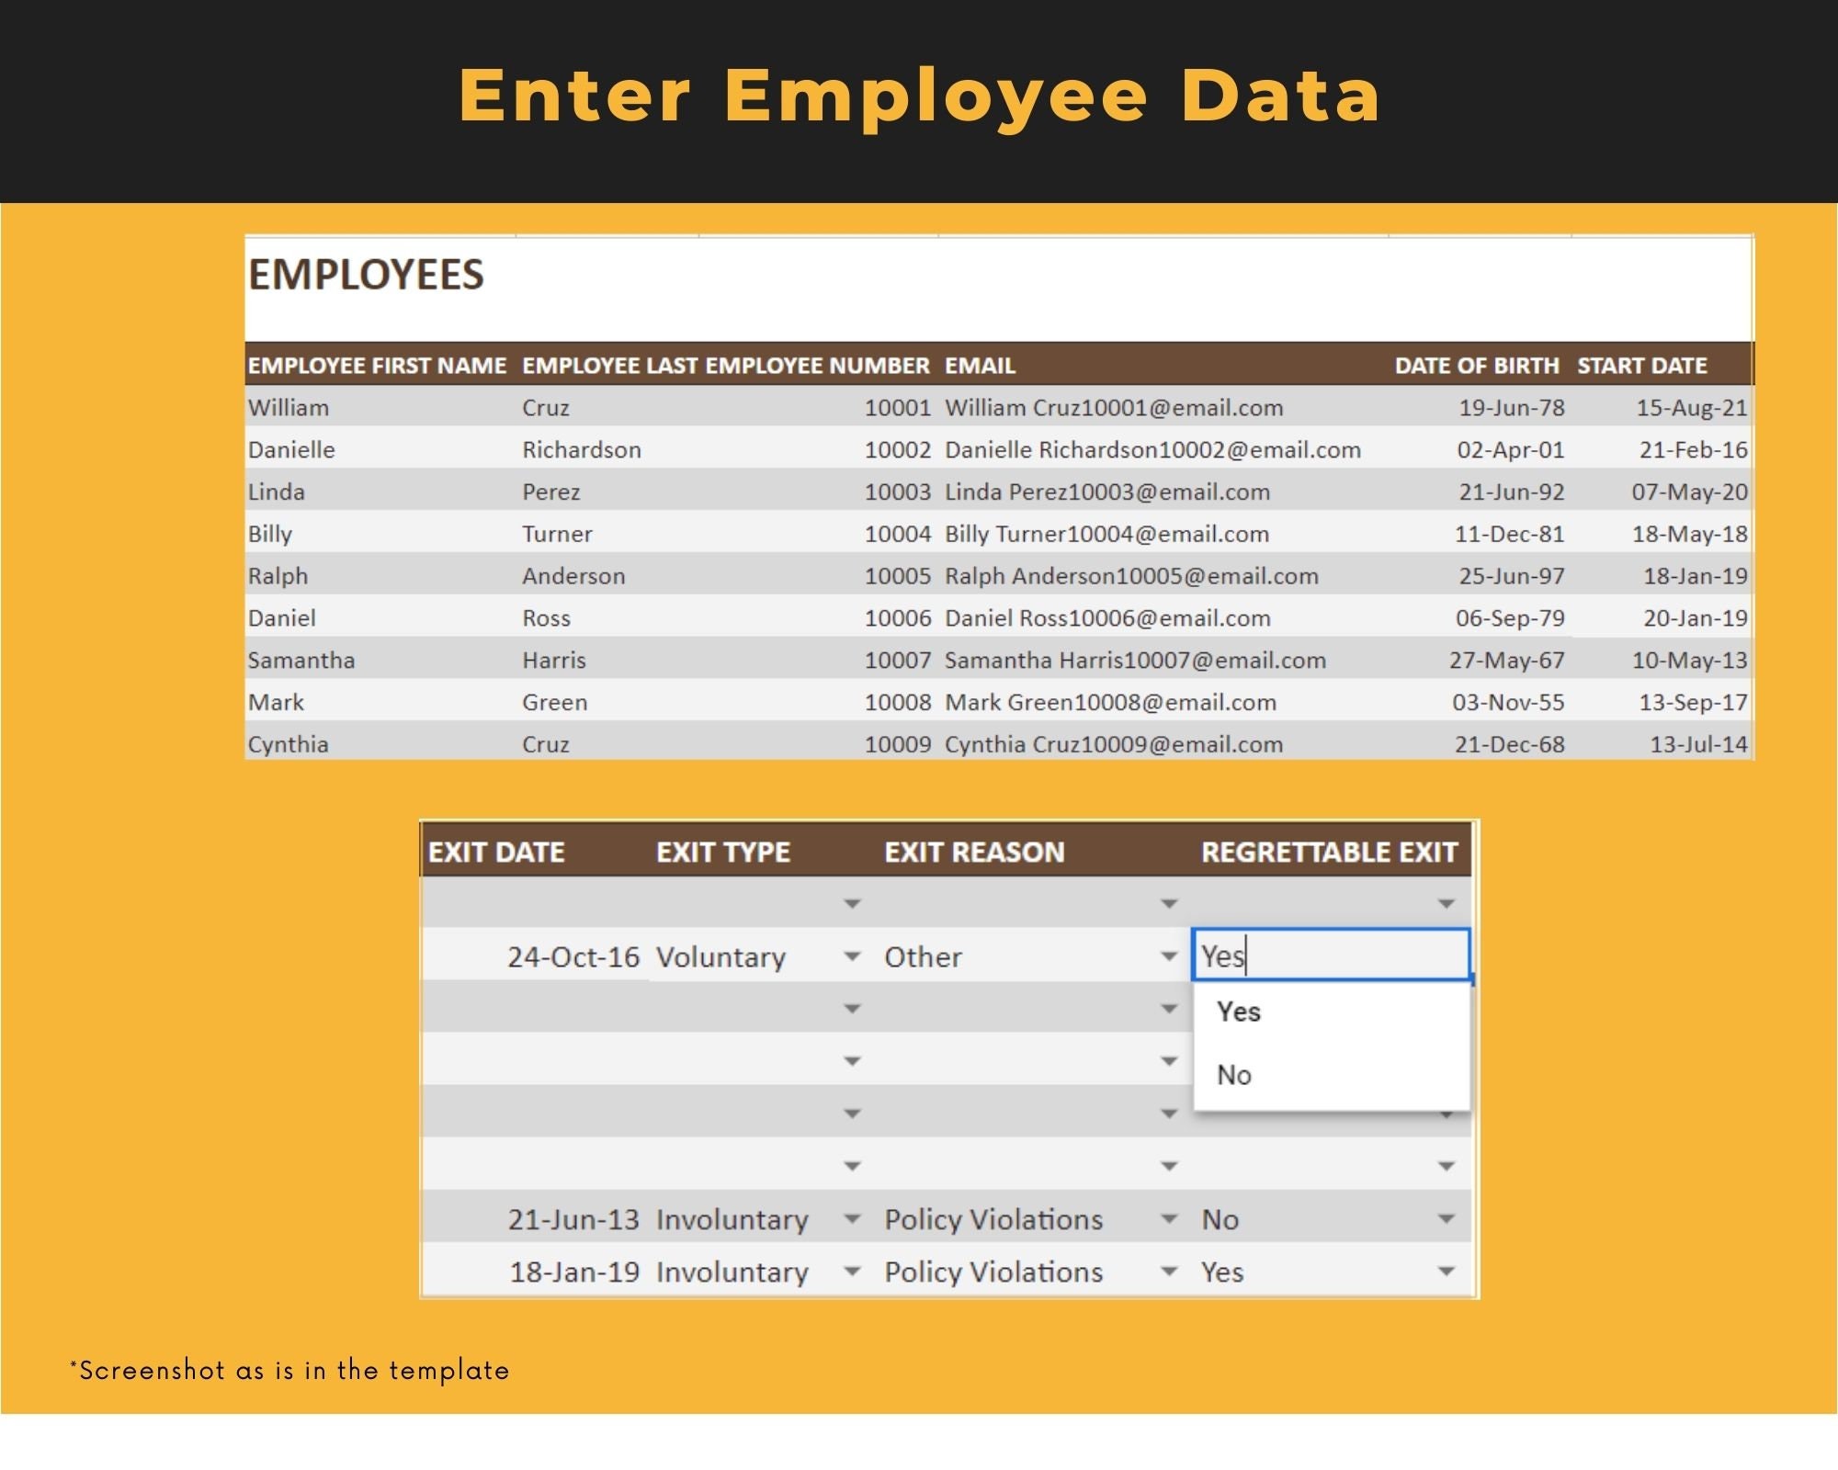Select the 'Voluntary' exit type cell
This screenshot has height=1470, width=1838.
pyautogui.click(x=720, y=956)
